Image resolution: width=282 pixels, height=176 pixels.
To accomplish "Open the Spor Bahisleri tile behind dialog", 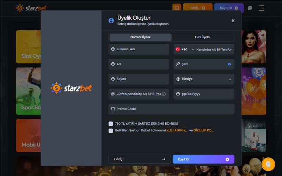I will [x=29, y=91].
